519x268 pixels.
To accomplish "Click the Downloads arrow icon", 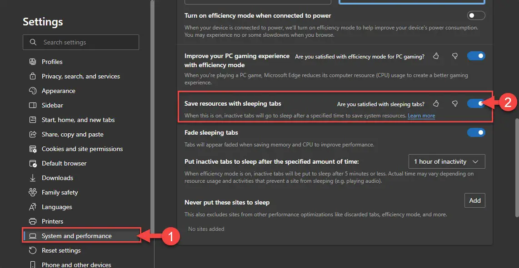I will 33,178.
